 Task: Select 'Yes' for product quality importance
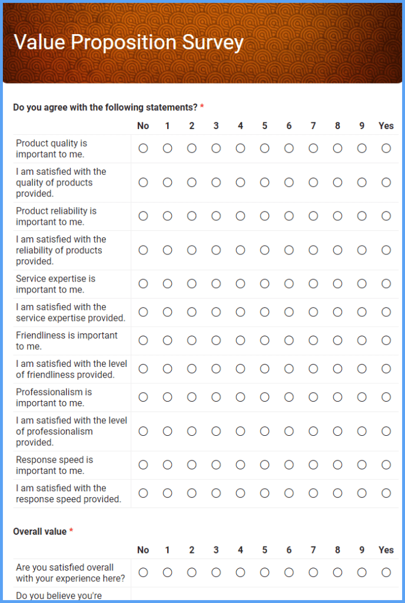(386, 148)
